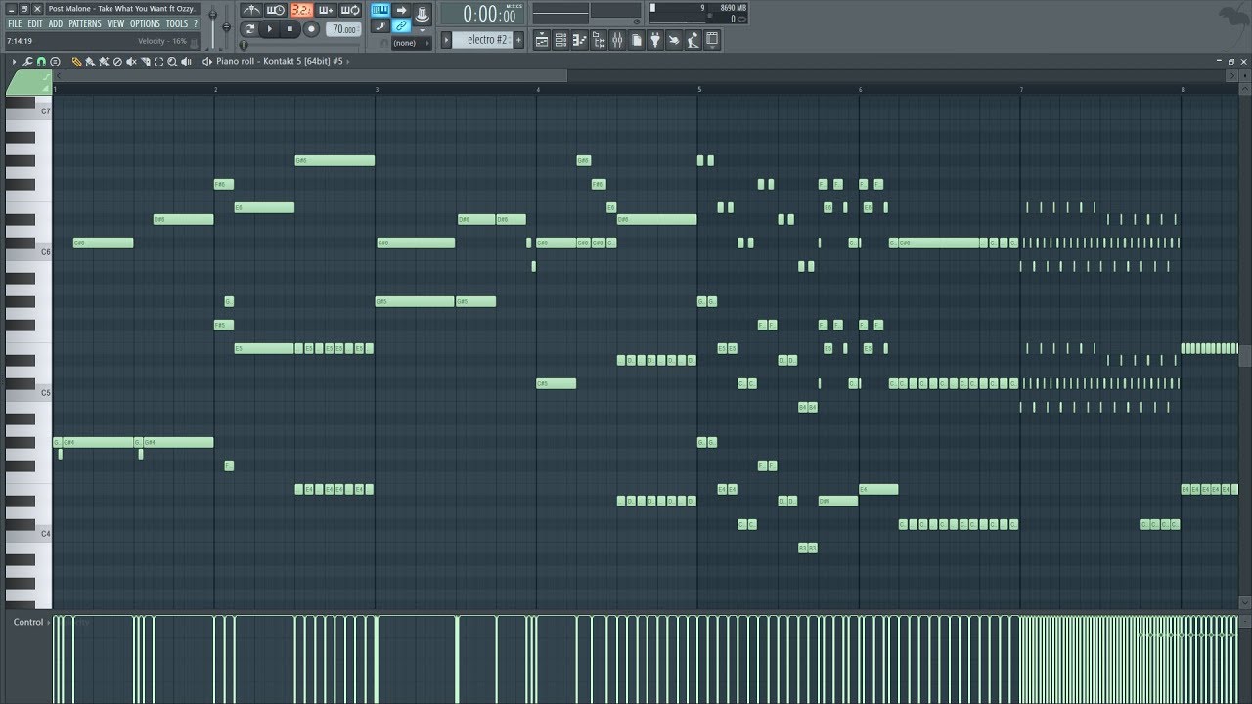Viewport: 1252px width, 704px height.
Task: Click the Record button
Action: pos(311,29)
